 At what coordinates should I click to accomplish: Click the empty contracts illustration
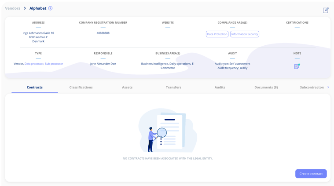(168, 131)
